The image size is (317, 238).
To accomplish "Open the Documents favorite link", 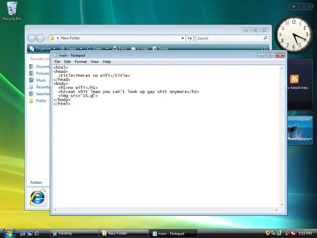I will tap(40, 67).
